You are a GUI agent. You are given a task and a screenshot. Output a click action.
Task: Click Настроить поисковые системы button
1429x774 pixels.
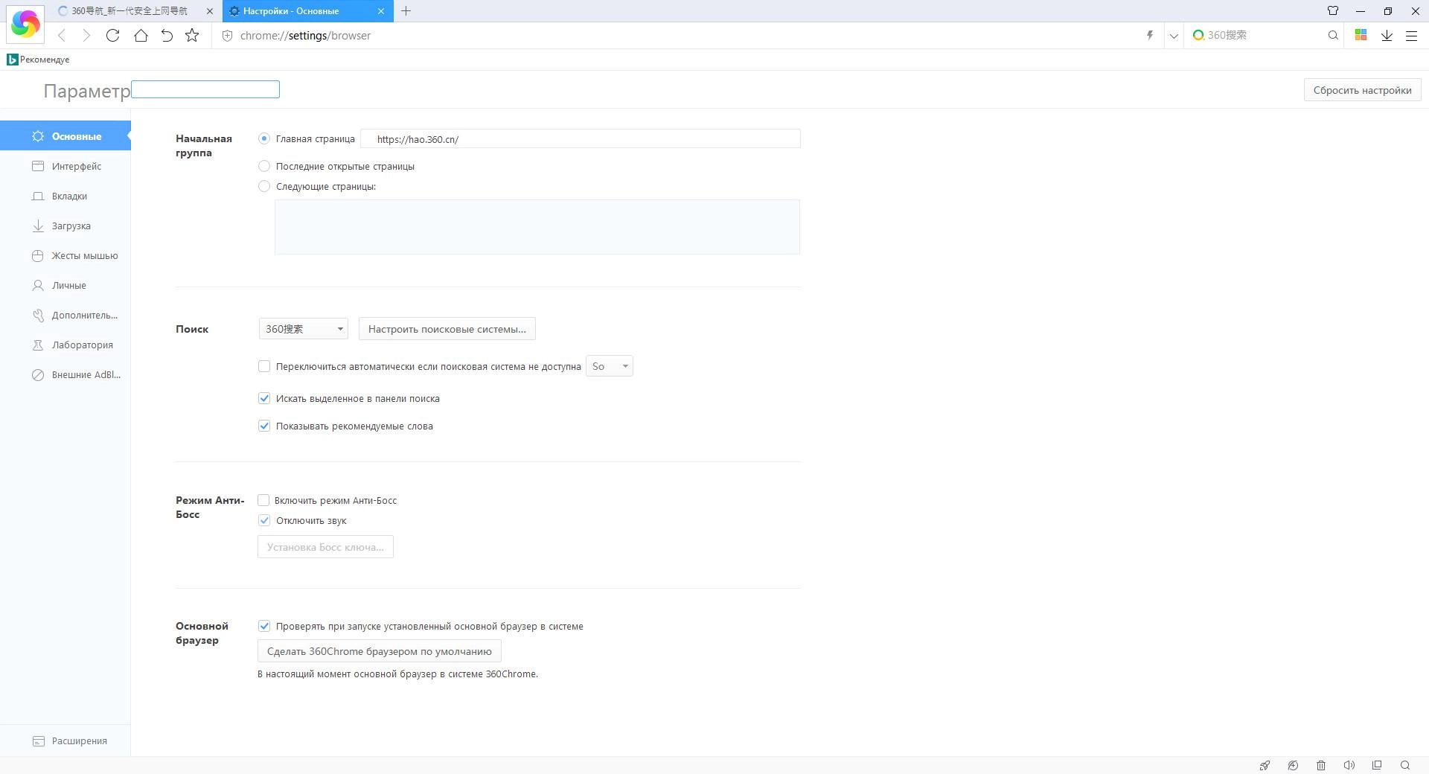pyautogui.click(x=447, y=329)
